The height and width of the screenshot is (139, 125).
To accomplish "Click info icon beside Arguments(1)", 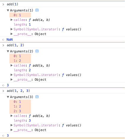I will pos(37,10).
